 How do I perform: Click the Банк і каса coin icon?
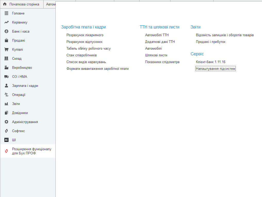[6, 31]
